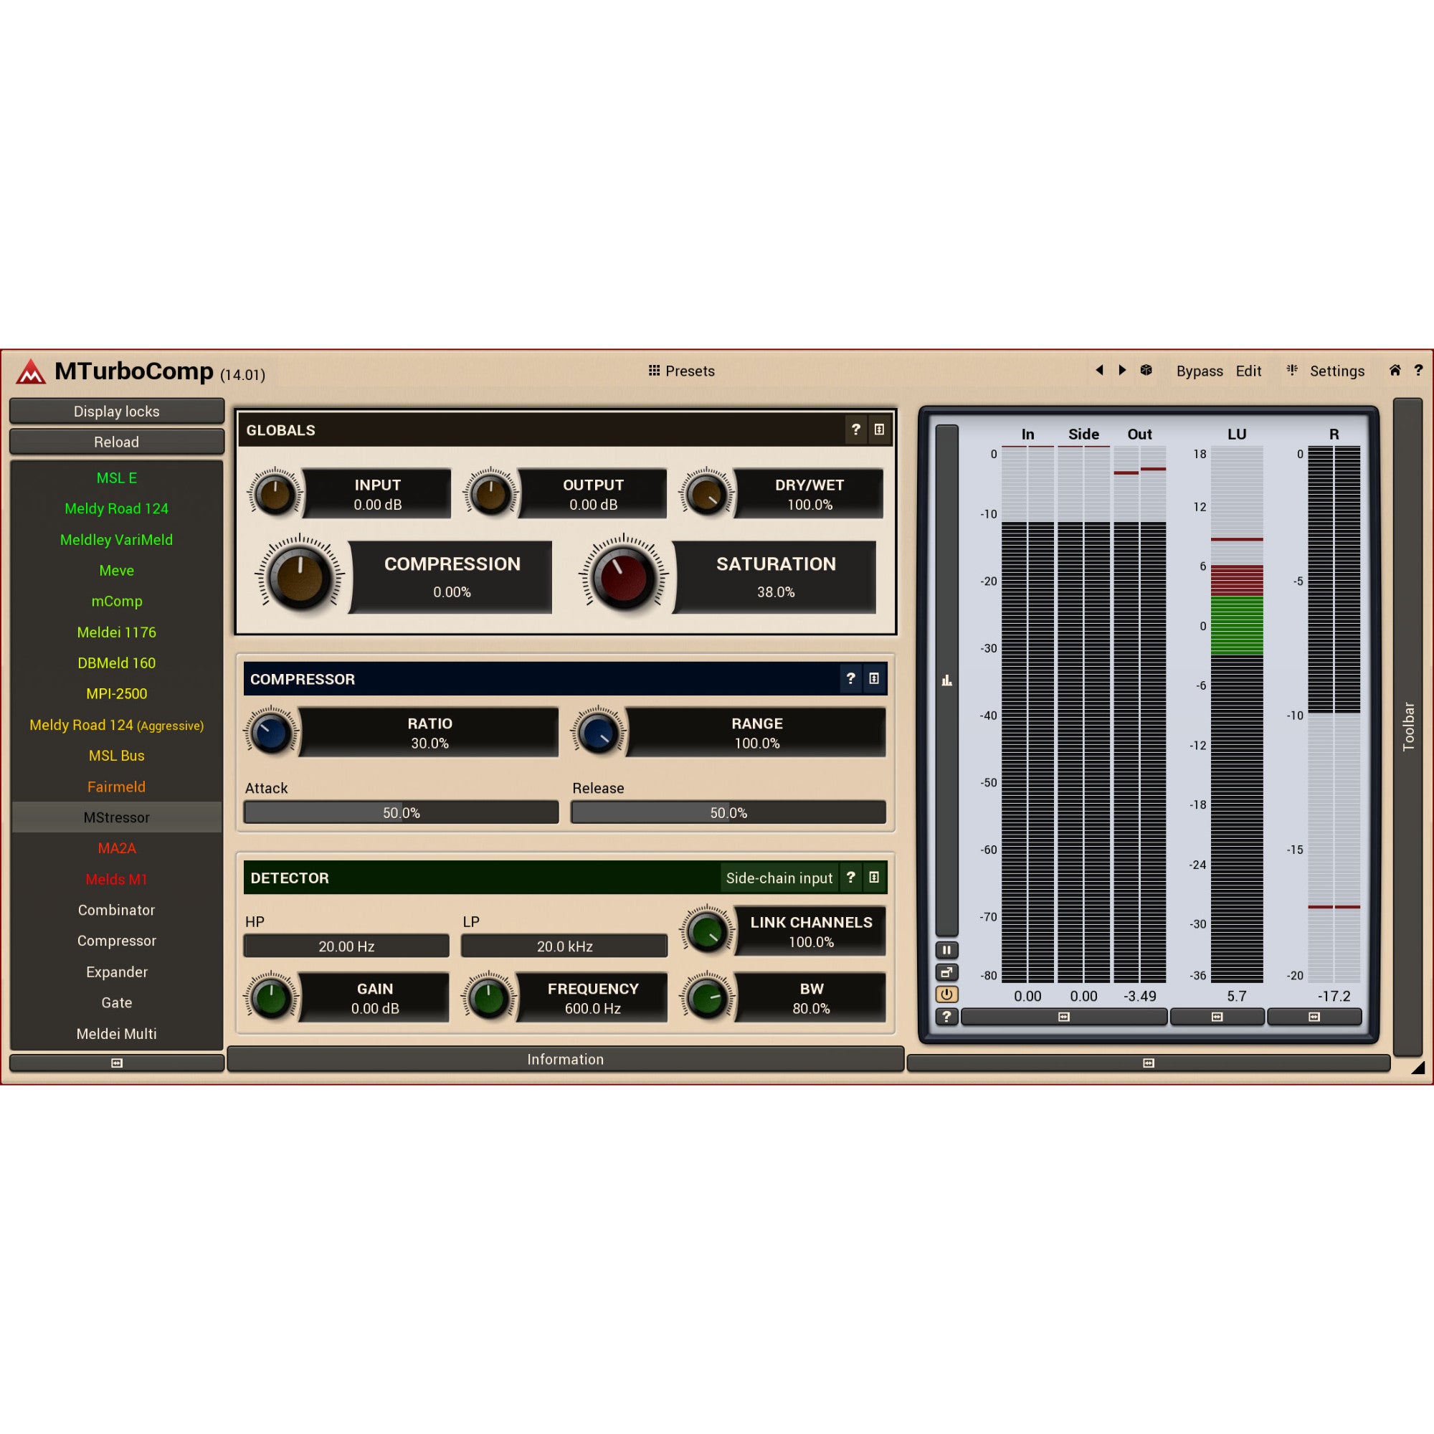
Task: Click the random preset dice icon
Action: coord(1146,370)
